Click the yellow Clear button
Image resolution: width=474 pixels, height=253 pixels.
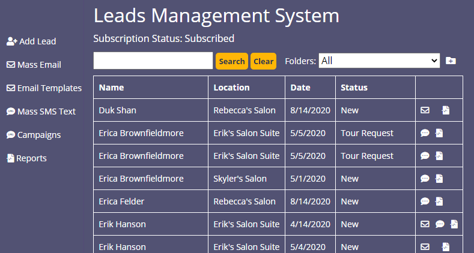coord(263,61)
